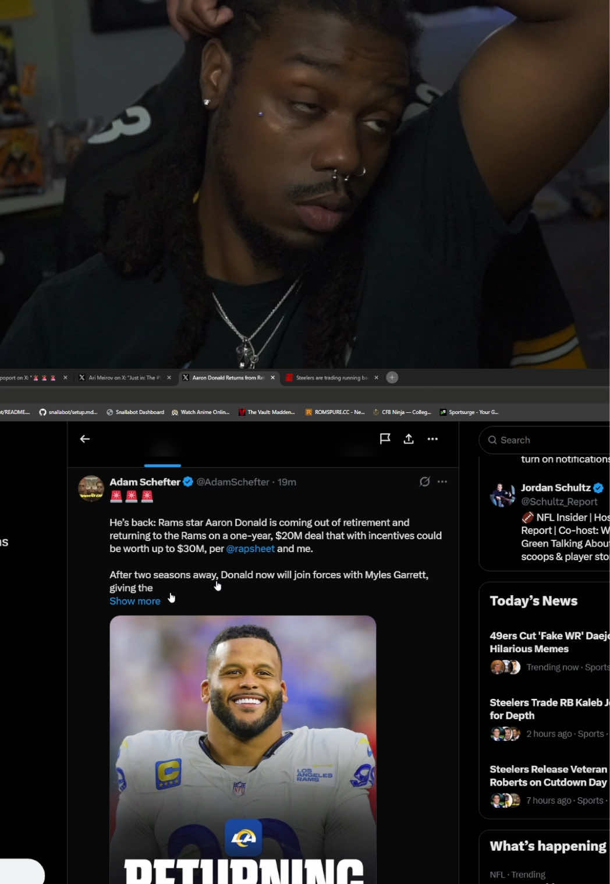Image resolution: width=610 pixels, height=884 pixels.
Task: Close the Steelers are trading tab
Action: [x=376, y=377]
